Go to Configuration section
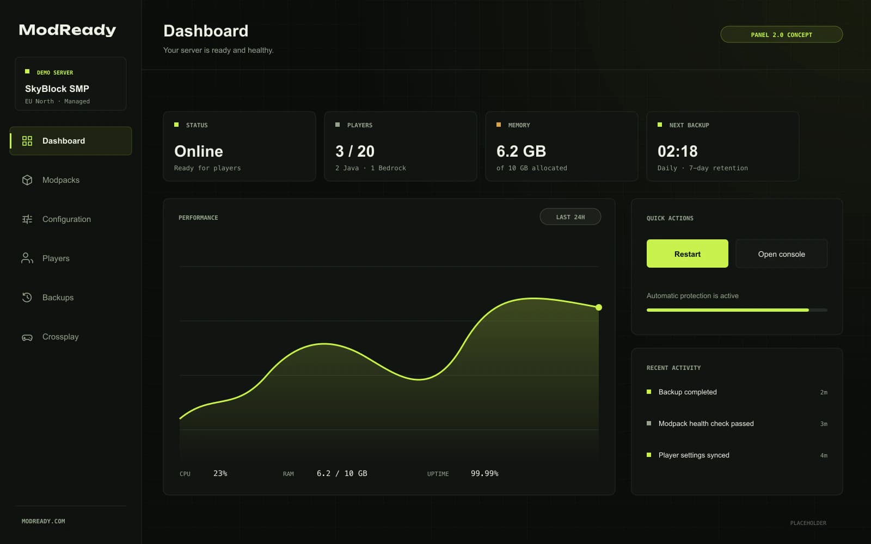Screen dimensions: 871x544 (x=71, y=219)
